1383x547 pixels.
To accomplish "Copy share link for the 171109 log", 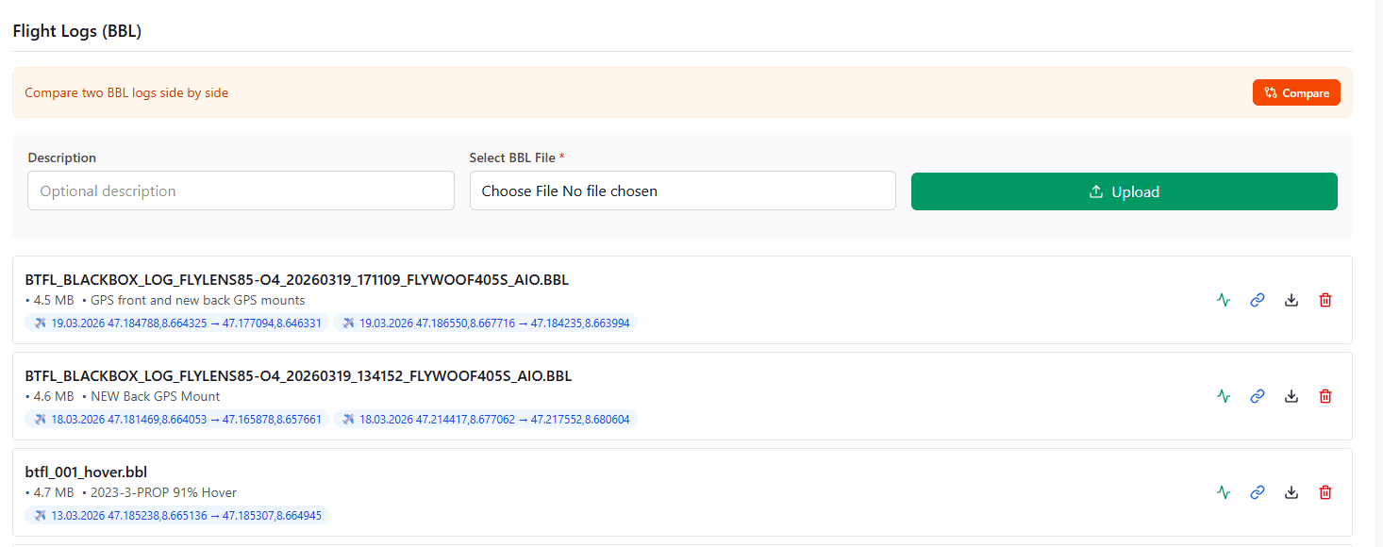I will click(1258, 299).
